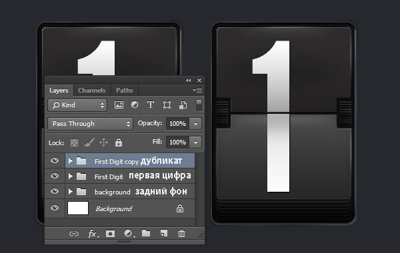
Task: Filter for type layers T icon
Action: tap(151, 105)
